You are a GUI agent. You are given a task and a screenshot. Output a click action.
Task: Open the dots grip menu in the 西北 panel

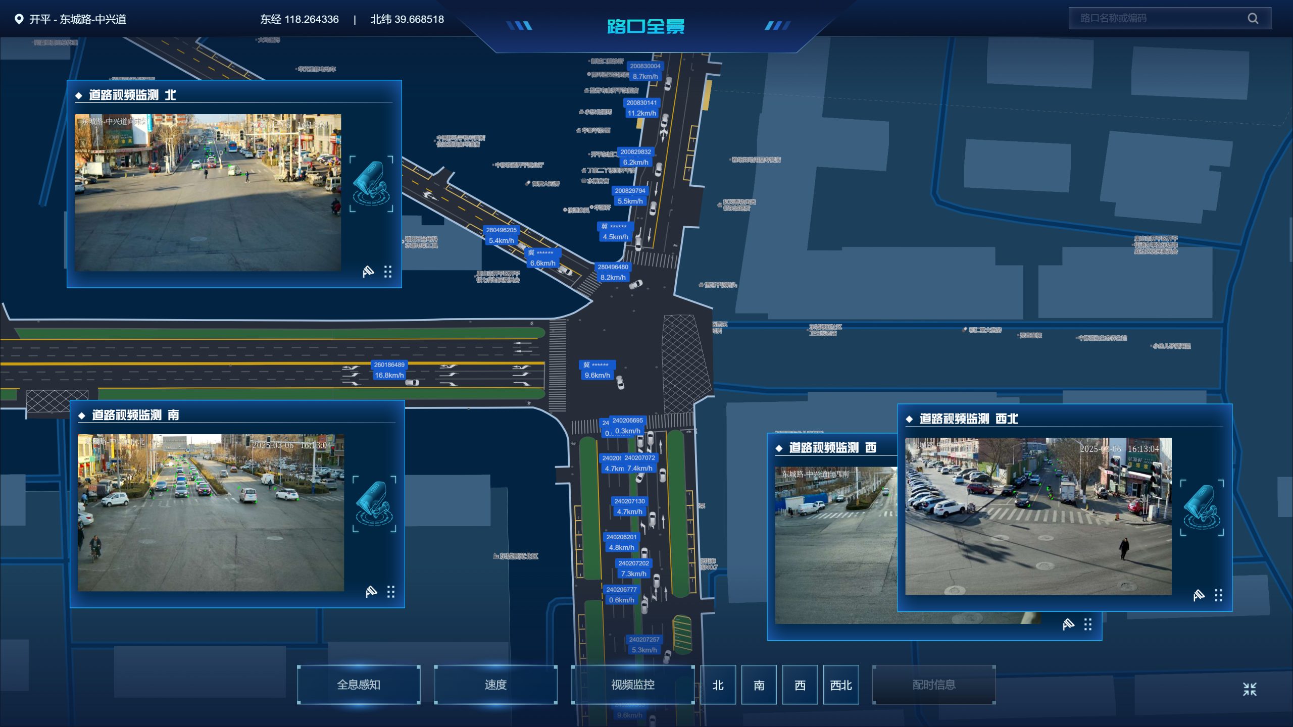[x=1219, y=595]
